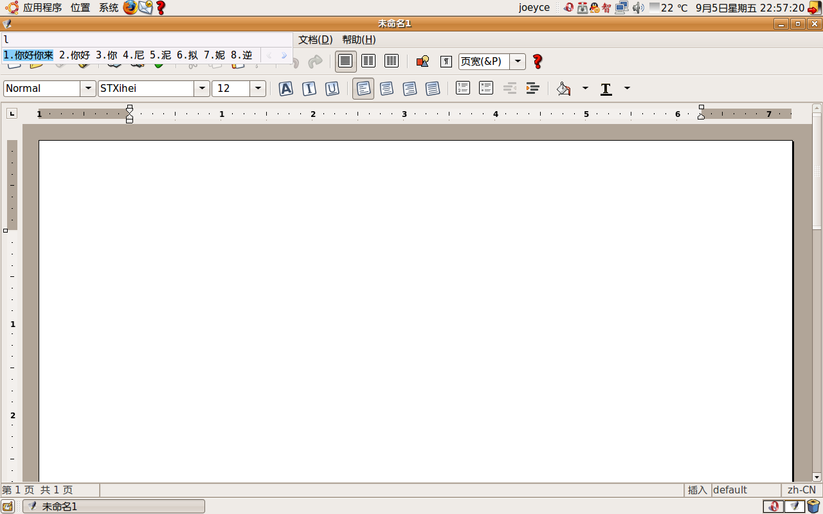Image resolution: width=823 pixels, height=514 pixels.
Task: Click the Normal style name field
Action: click(x=42, y=89)
